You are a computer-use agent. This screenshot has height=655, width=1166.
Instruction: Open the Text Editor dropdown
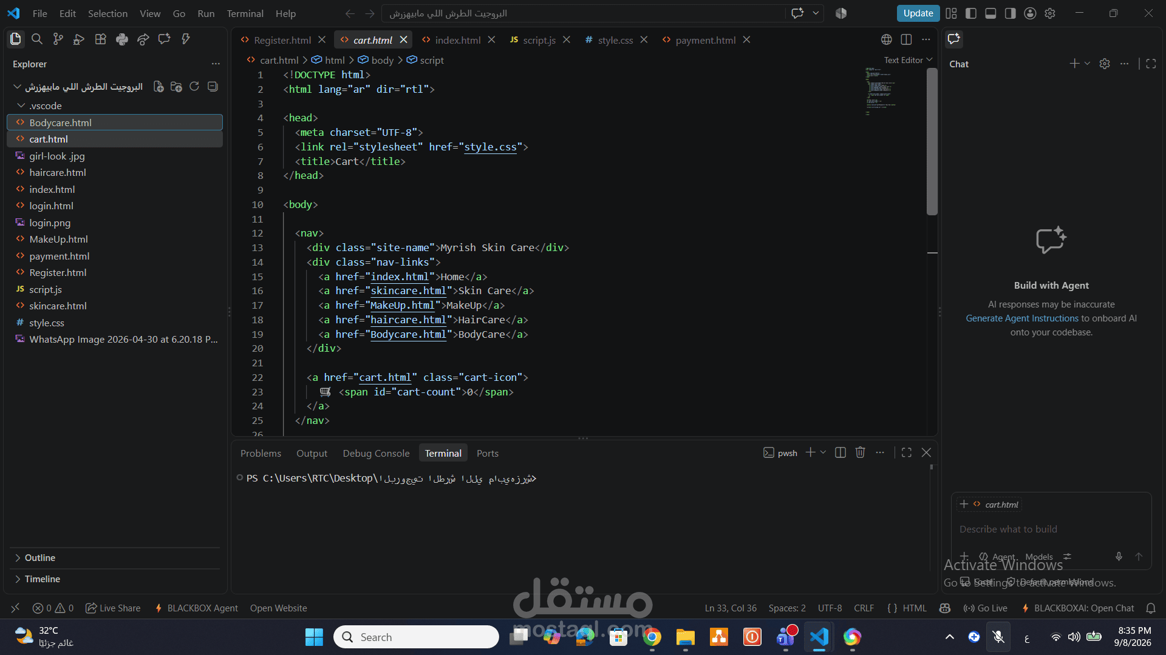[908, 60]
